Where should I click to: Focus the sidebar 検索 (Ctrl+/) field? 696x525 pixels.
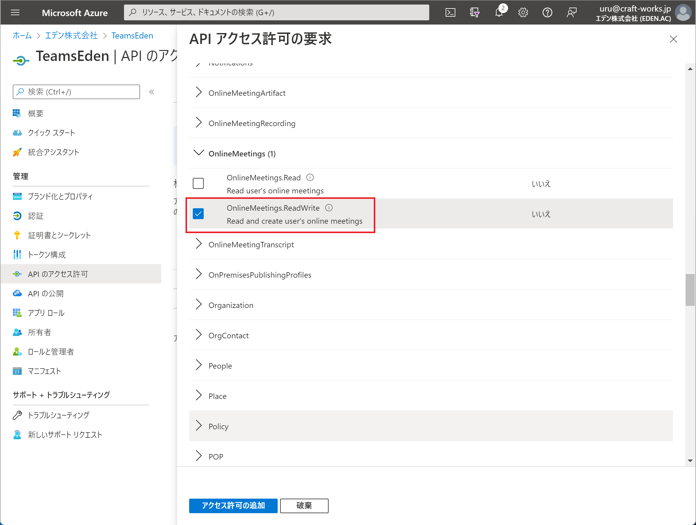point(76,92)
